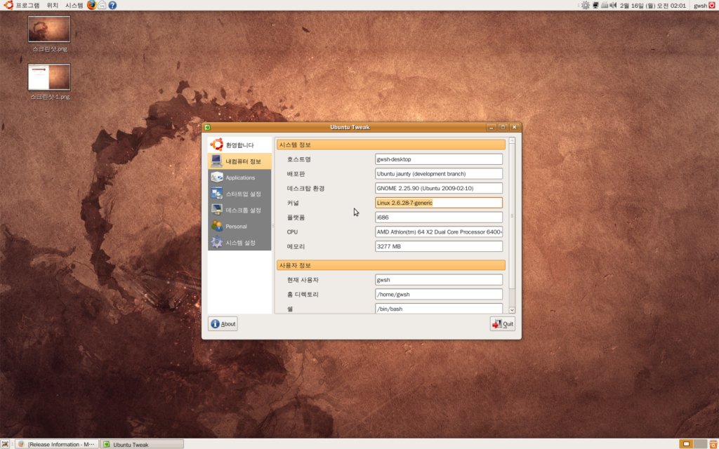
Task: Click the platform field showing i686
Action: click(x=438, y=217)
